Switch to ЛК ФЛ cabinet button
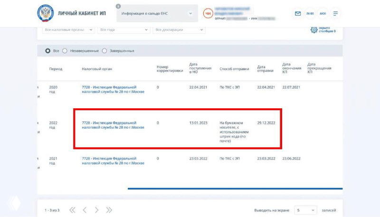Screen dimensions: 380x217 (310, 13)
